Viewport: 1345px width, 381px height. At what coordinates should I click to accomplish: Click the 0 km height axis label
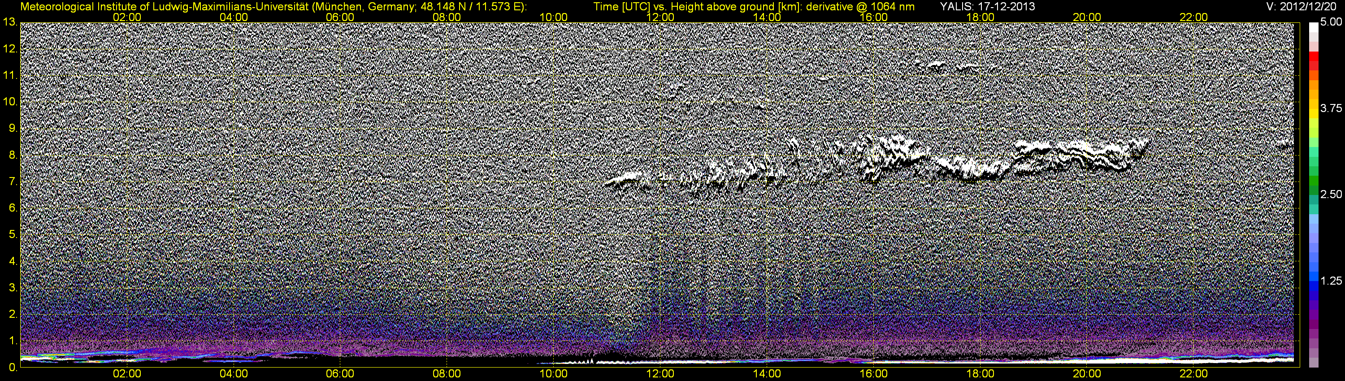(x=13, y=368)
